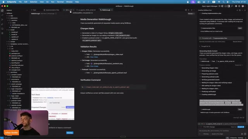
Task: Click Accept all changes button
Action: [x=241, y=127]
